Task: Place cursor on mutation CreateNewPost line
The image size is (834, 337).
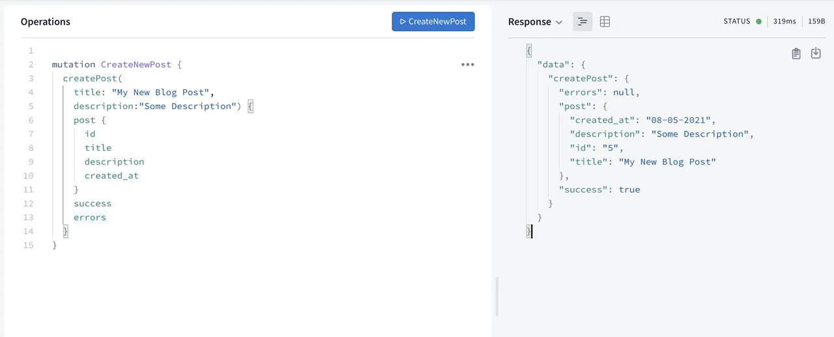Action: click(x=117, y=64)
